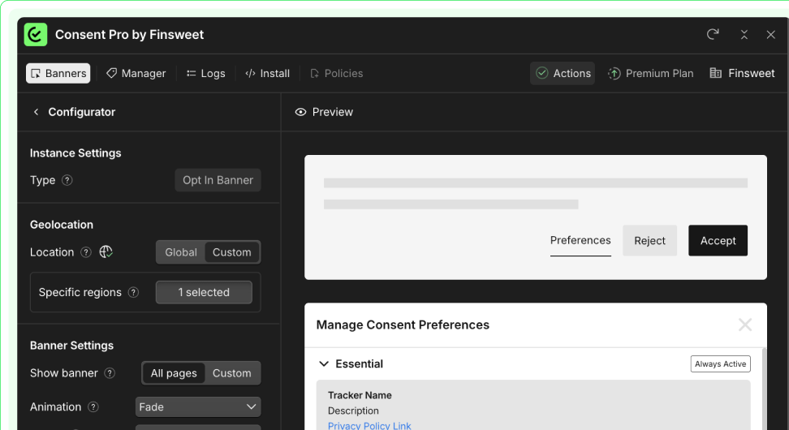This screenshot has width=789, height=430.
Task: Click the green checkmark Actions icon
Action: pos(542,73)
